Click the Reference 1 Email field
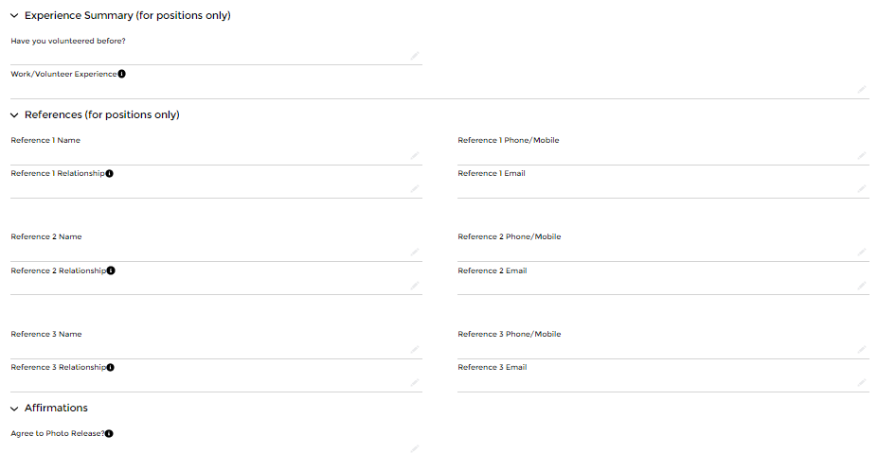This screenshot has width=878, height=453. pos(654,188)
